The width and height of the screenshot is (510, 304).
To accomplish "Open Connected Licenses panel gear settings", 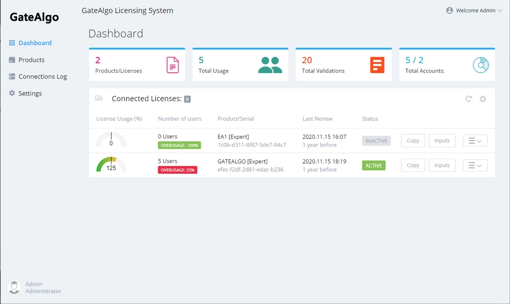I will point(483,99).
